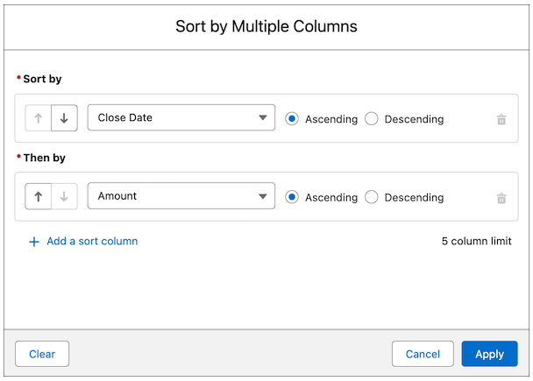Choose Descending for the Close Date sort
Image resolution: width=533 pixels, height=381 pixels.
coord(372,118)
